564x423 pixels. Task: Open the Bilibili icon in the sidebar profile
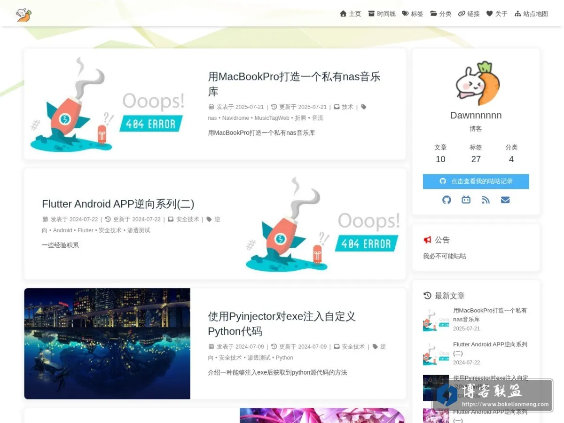coord(466,200)
